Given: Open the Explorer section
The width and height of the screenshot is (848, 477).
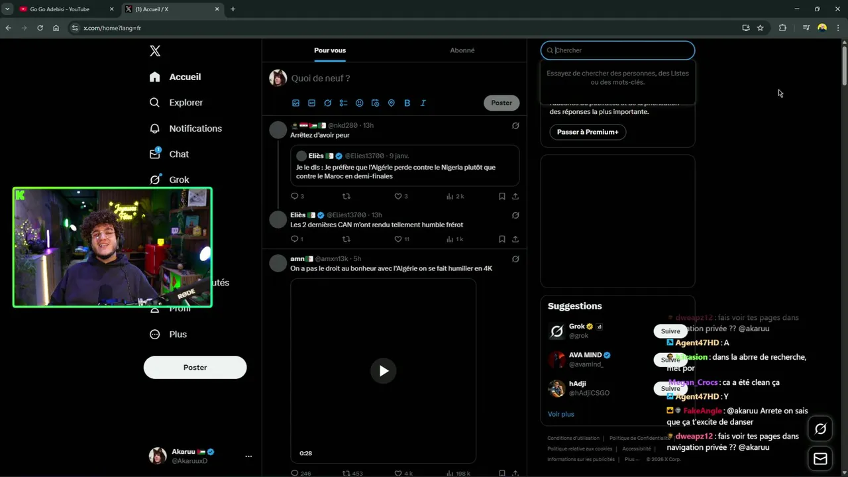Looking at the screenshot, I should coord(176,103).
